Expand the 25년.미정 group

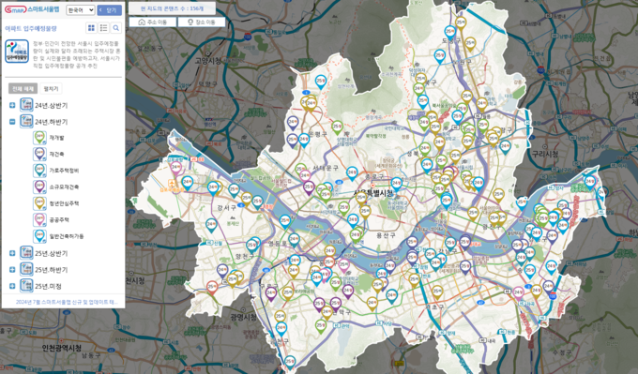12,286
